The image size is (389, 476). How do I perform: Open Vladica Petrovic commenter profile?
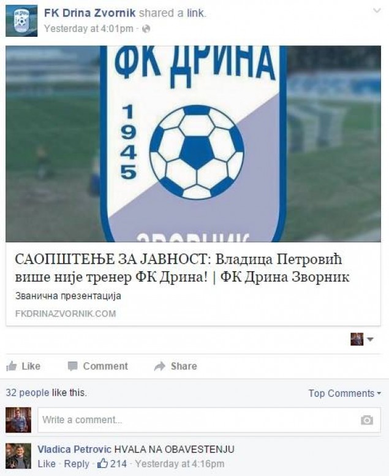pos(75,449)
